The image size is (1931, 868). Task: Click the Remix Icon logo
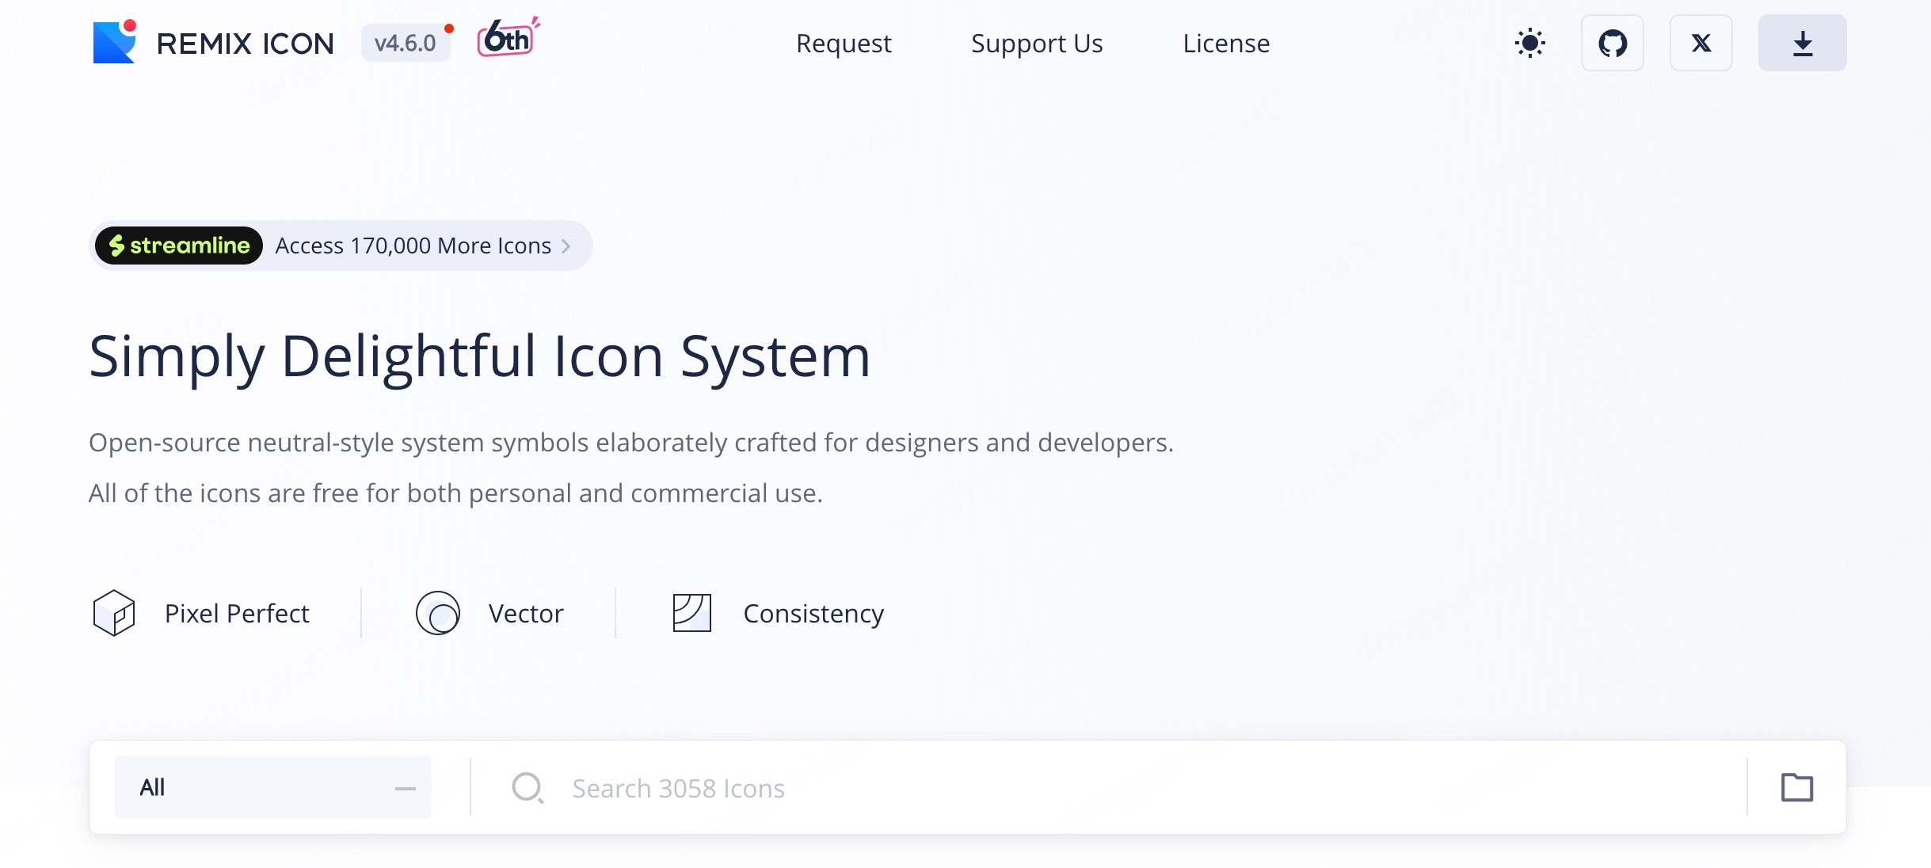coord(115,41)
